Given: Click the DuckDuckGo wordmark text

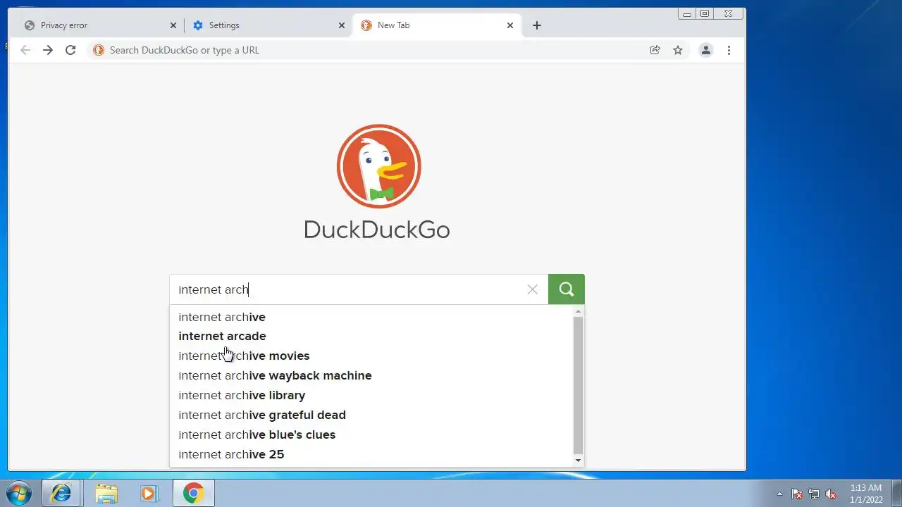Looking at the screenshot, I should (377, 230).
